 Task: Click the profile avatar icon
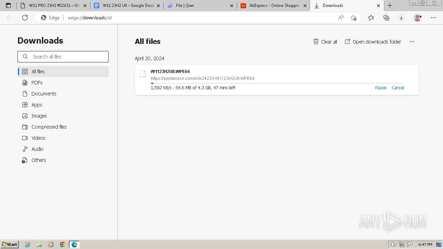click(x=417, y=18)
